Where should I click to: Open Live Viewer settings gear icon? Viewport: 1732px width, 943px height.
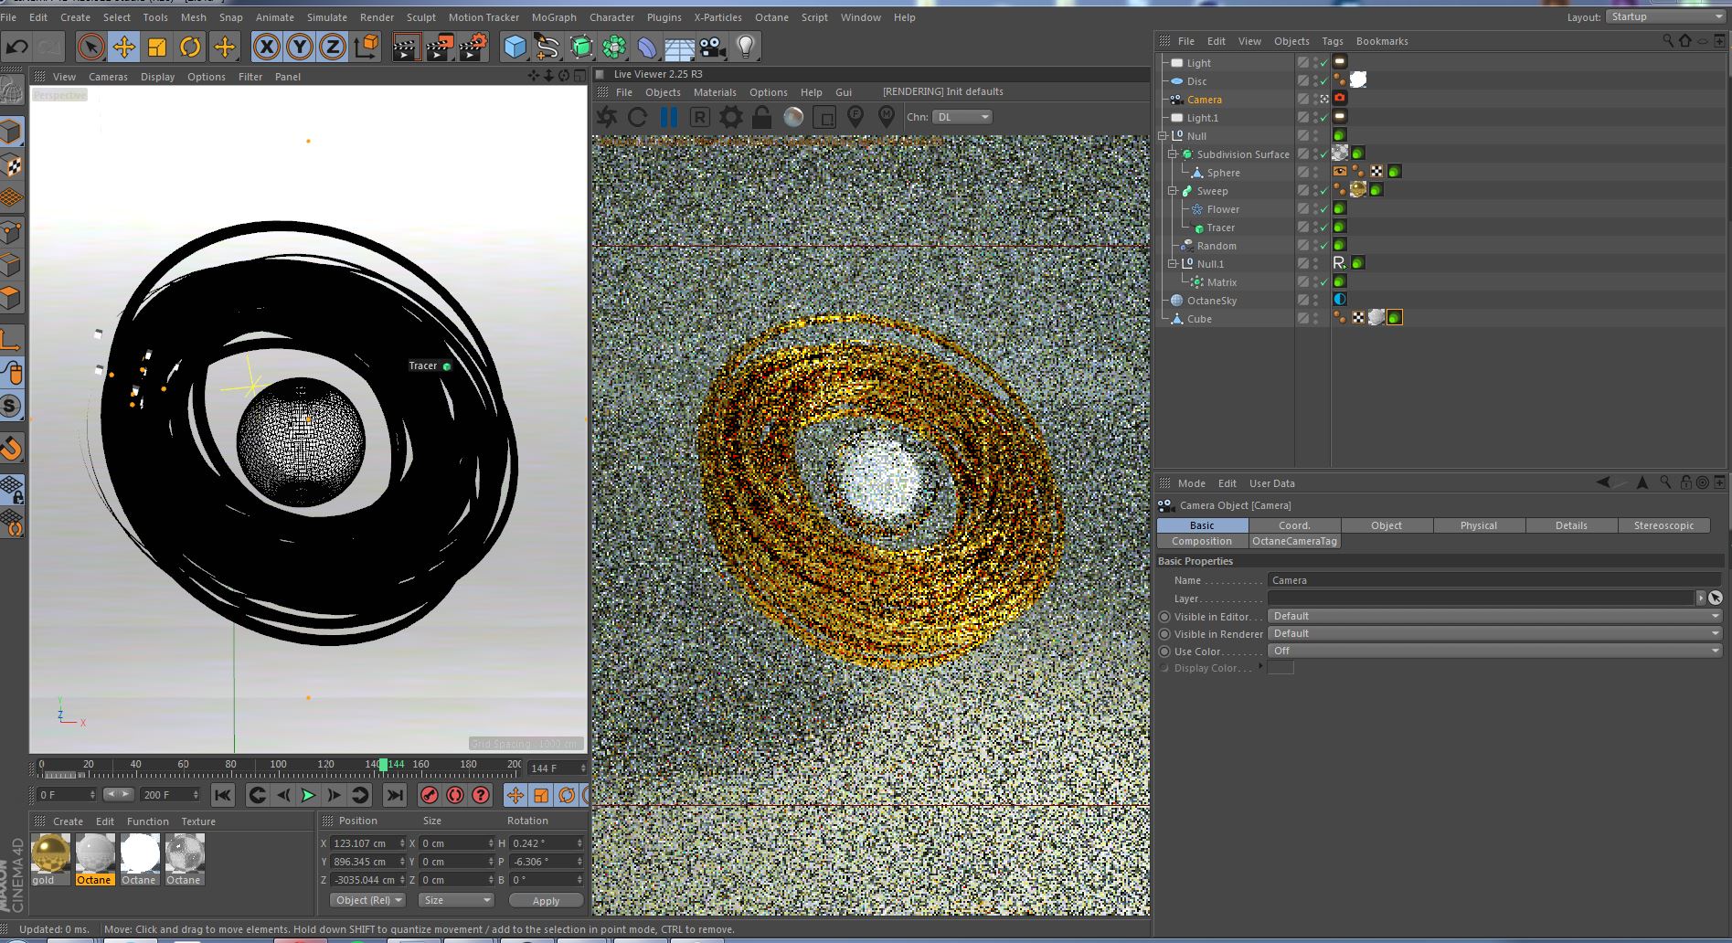[x=731, y=117]
